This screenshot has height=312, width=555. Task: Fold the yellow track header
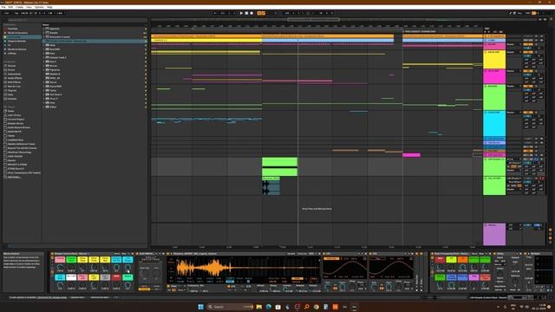(x=486, y=52)
